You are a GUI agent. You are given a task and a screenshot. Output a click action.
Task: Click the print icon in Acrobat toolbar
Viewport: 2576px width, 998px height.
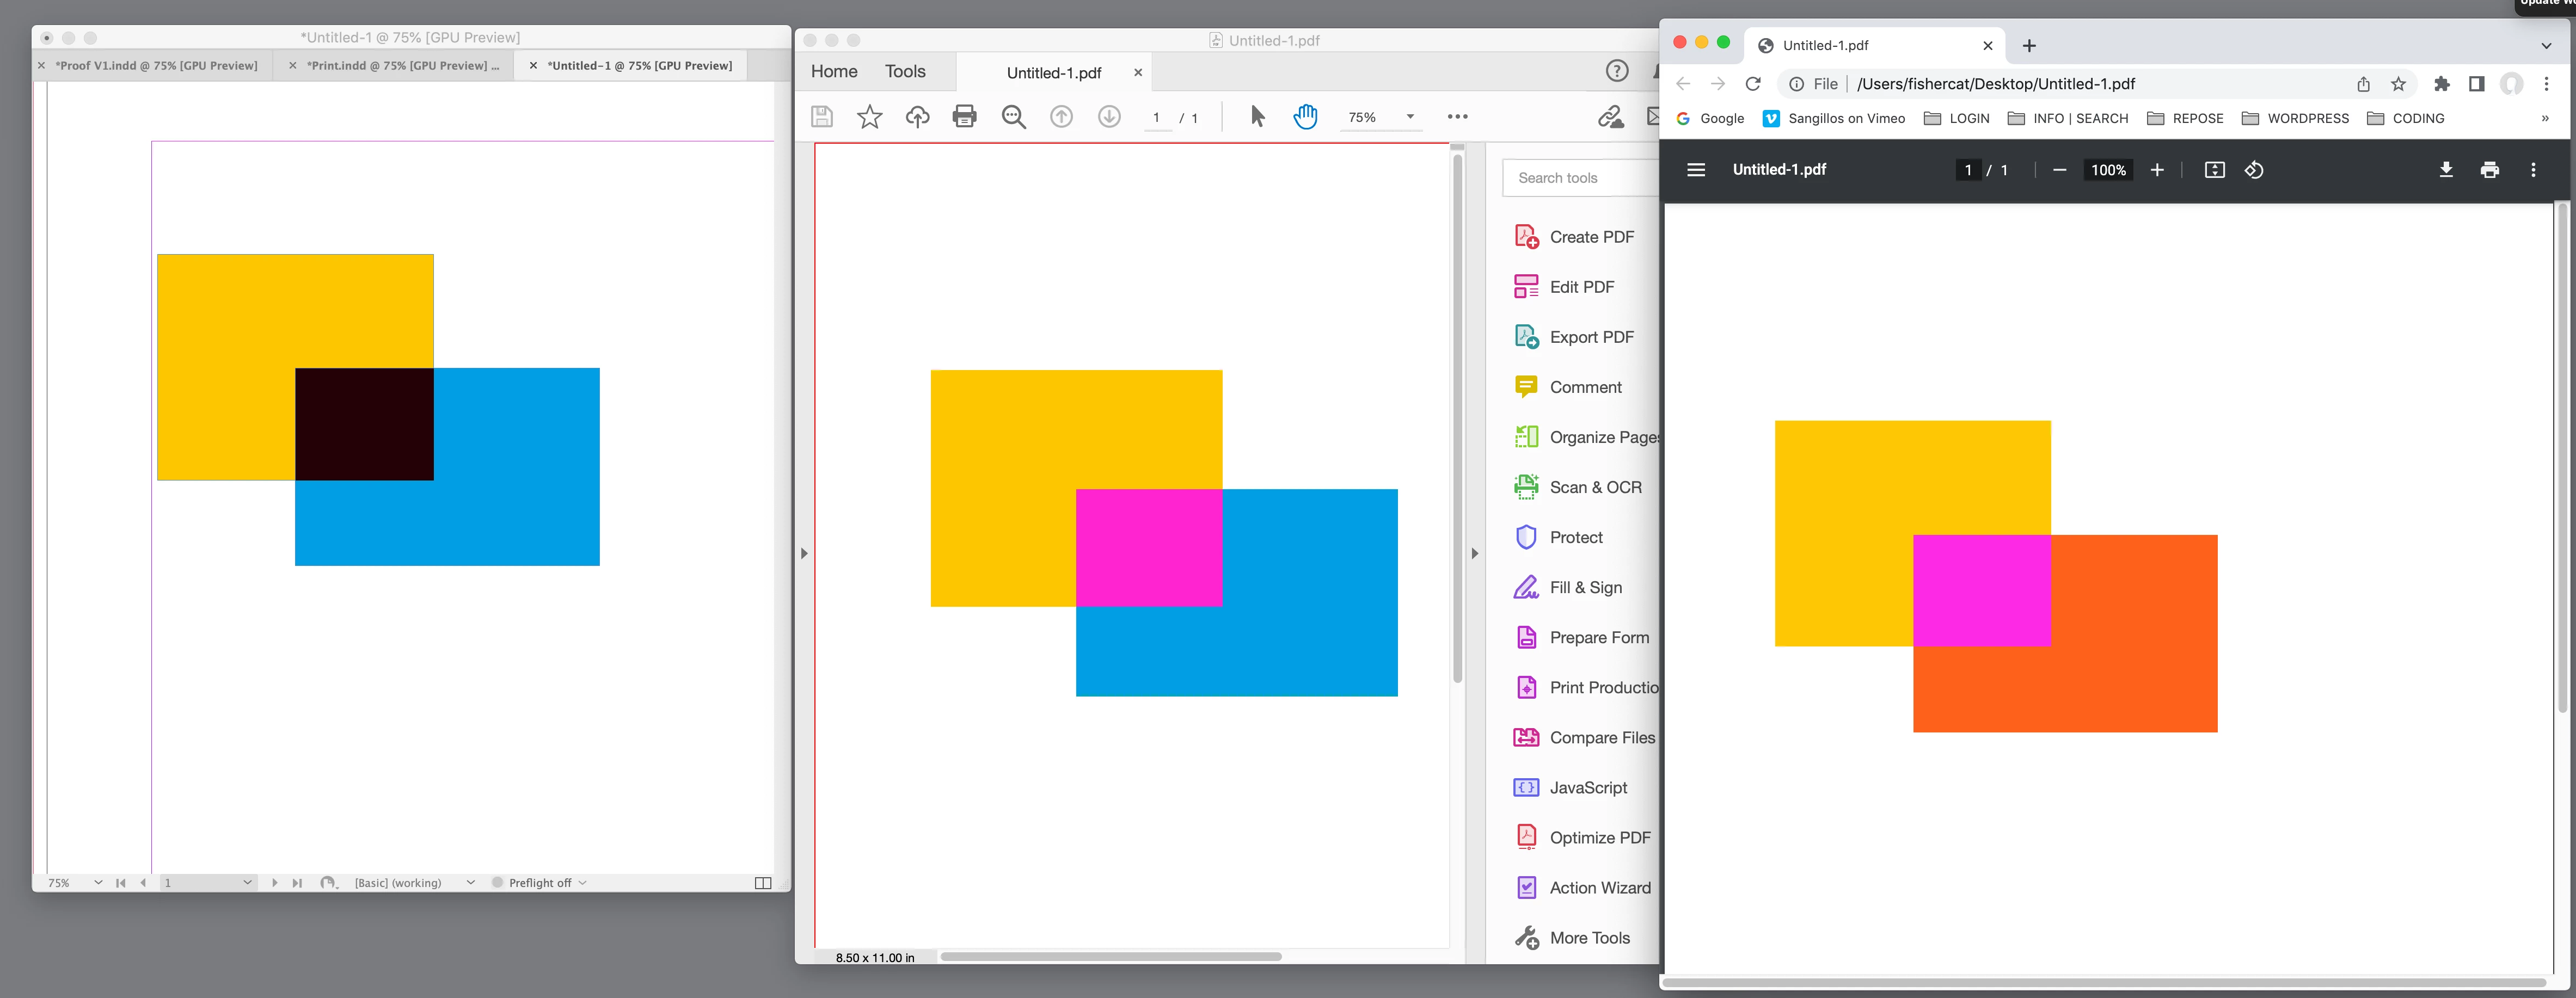pyautogui.click(x=964, y=117)
